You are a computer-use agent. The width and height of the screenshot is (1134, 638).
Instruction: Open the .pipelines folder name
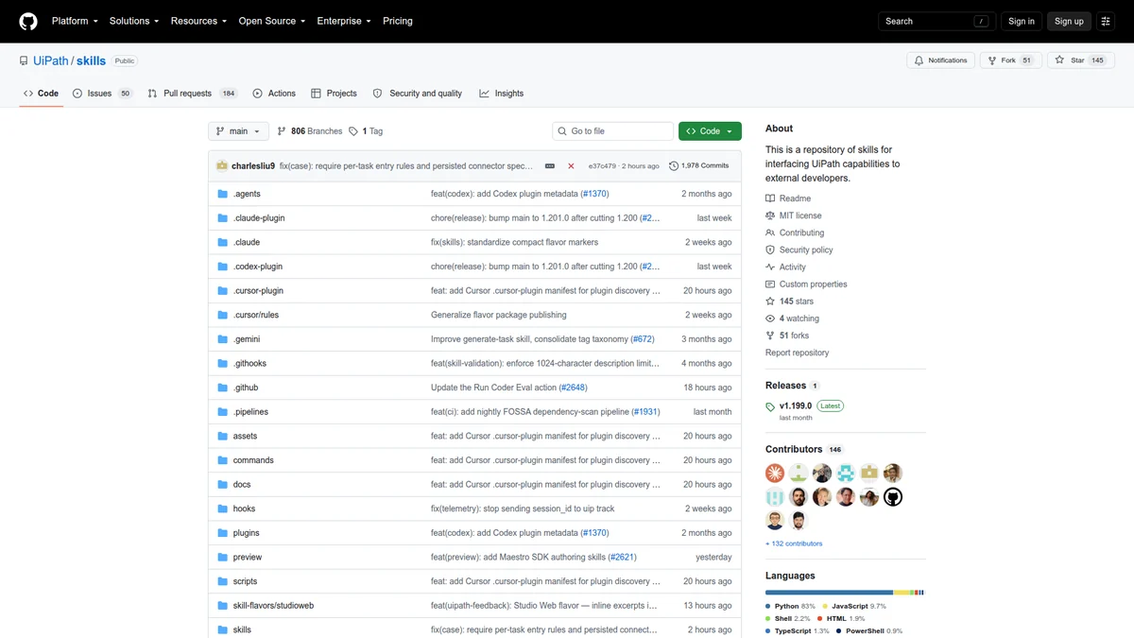point(250,412)
